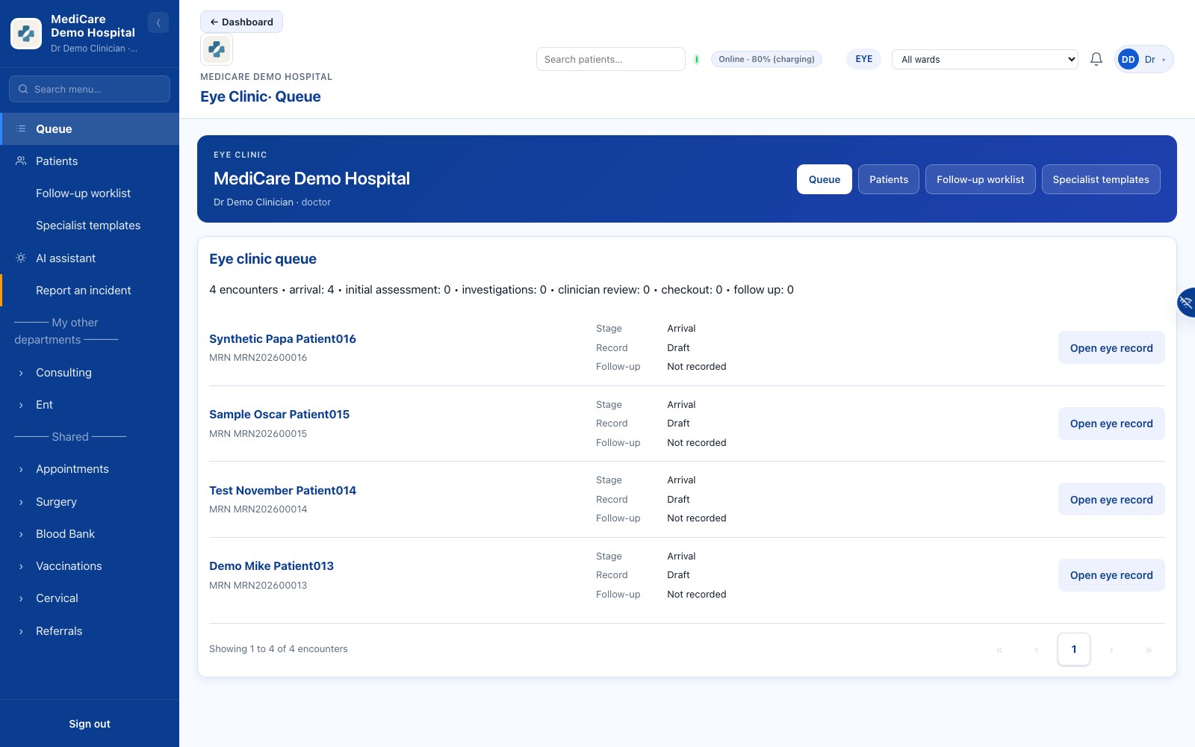Open eye record for Sample Oscar Patient015
The width and height of the screenshot is (1195, 747).
point(1111,424)
